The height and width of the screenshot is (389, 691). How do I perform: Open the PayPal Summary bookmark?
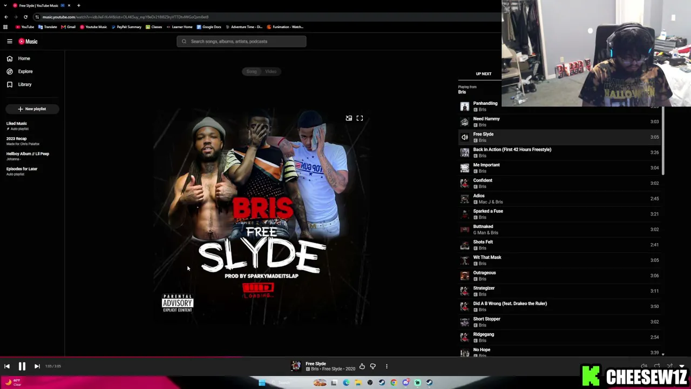tap(126, 27)
